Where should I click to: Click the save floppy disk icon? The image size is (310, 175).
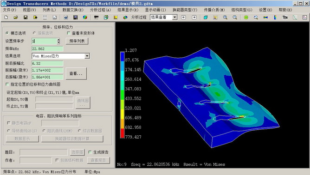point(26,17)
